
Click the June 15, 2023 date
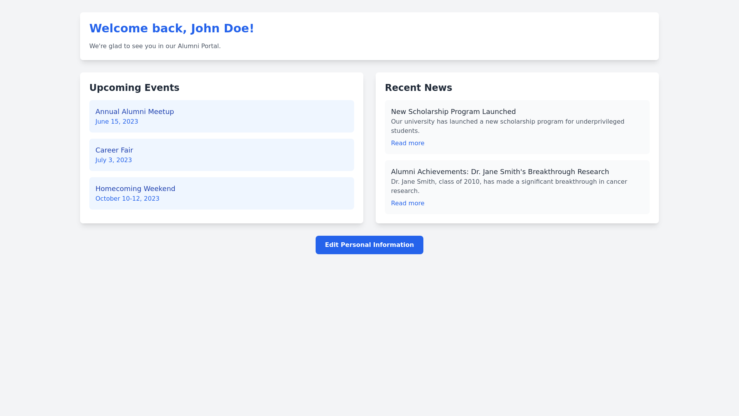pos(117,122)
